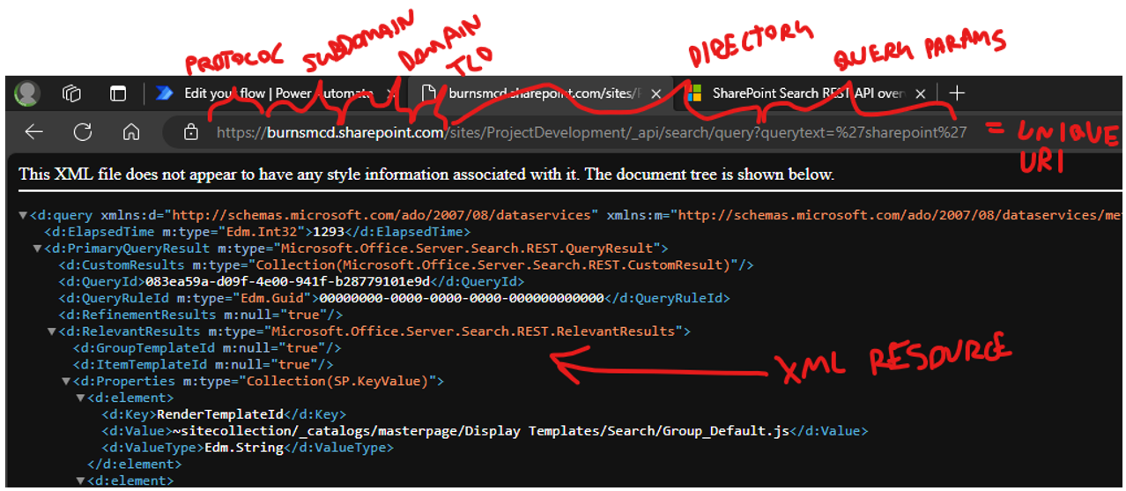Open the browser profile avatar
This screenshot has height=491, width=1126.
coord(27,93)
